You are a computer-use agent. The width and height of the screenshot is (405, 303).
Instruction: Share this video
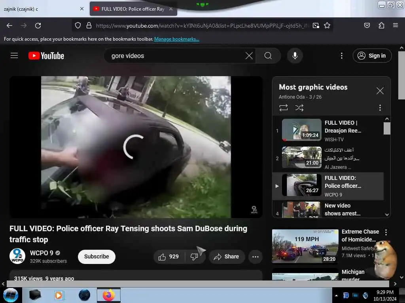coord(227,256)
